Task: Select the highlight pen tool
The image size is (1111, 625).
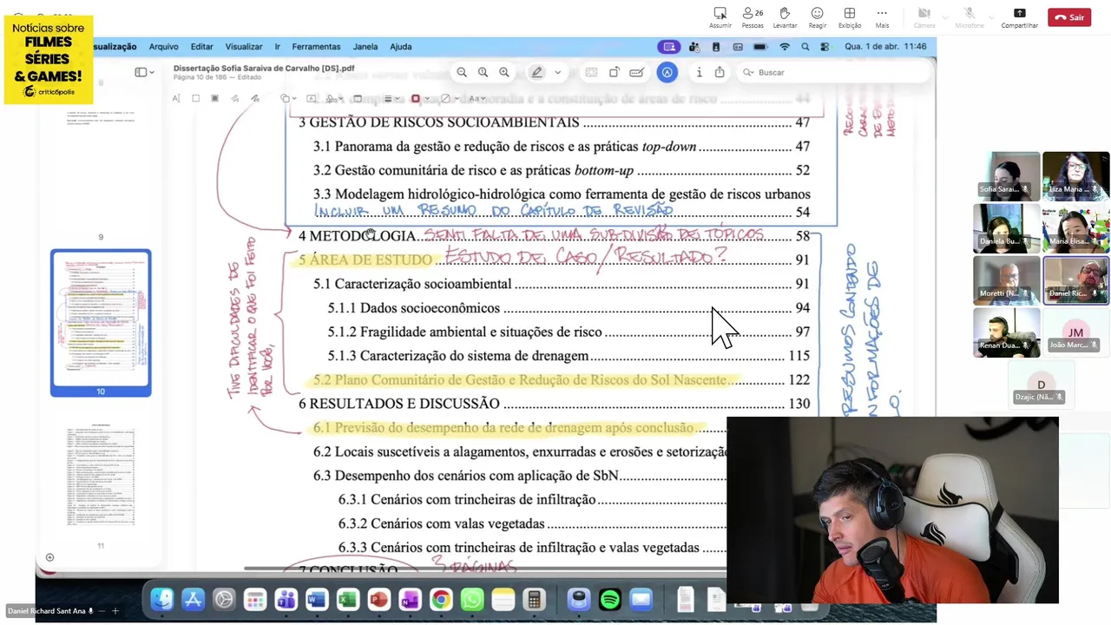Action: 537,72
